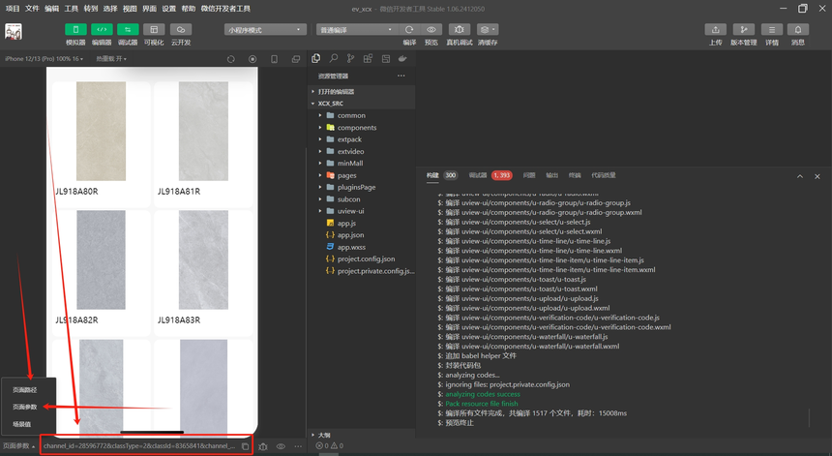Switch to the 构建 tab
This screenshot has width=832, height=456.
(433, 175)
